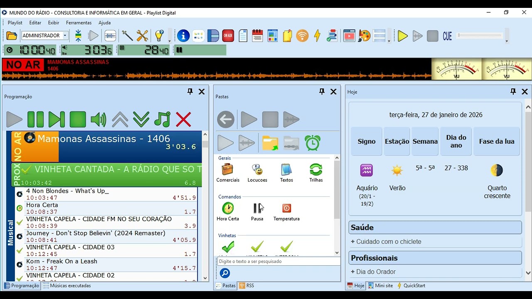Click the yellow play button in toolbar
This screenshot has width=532, height=299.
pyautogui.click(x=402, y=36)
